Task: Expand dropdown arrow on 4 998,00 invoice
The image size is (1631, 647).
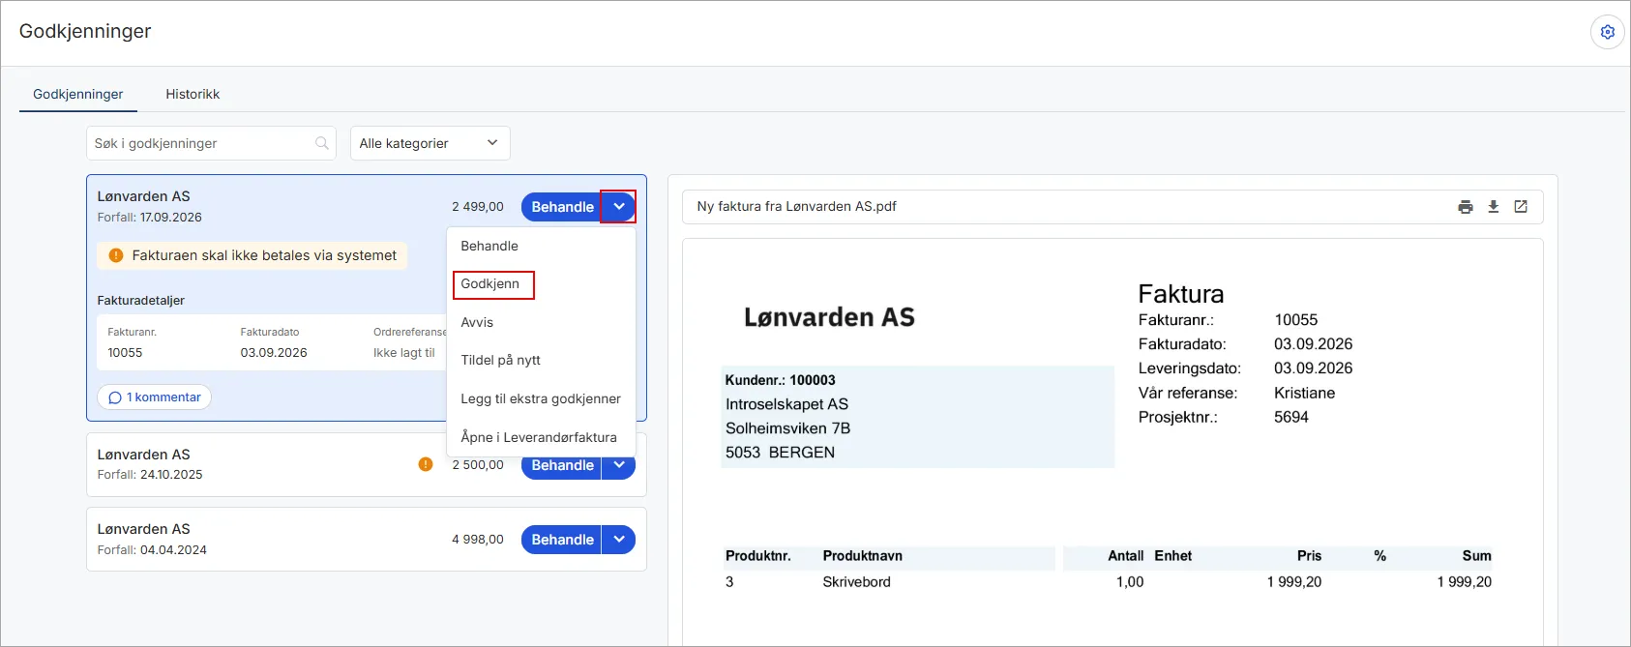Action: click(x=618, y=540)
